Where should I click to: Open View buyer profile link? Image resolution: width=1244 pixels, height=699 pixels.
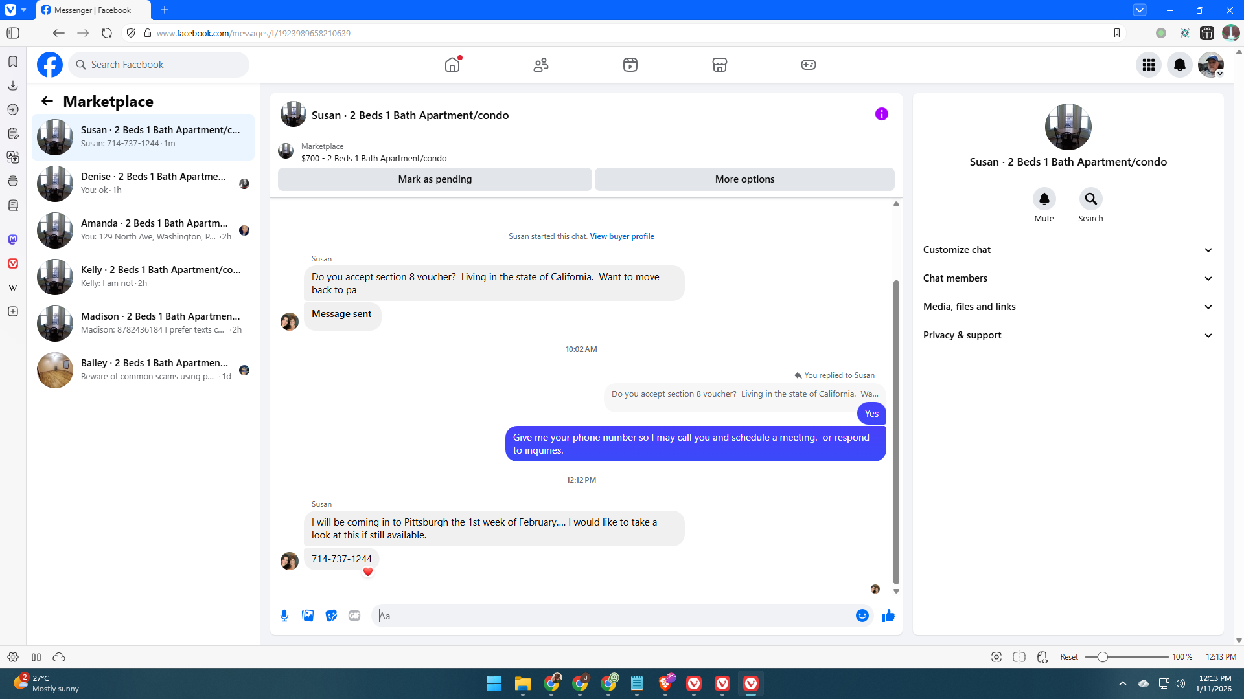pos(621,236)
